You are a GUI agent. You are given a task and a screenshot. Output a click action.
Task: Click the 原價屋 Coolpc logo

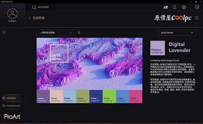[x=173, y=18]
